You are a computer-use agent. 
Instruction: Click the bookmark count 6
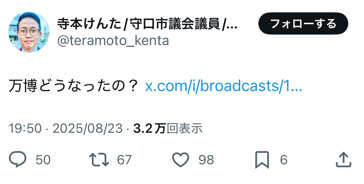point(284,160)
